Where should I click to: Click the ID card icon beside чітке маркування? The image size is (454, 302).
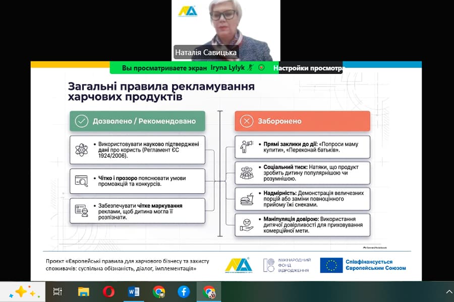tap(81, 211)
